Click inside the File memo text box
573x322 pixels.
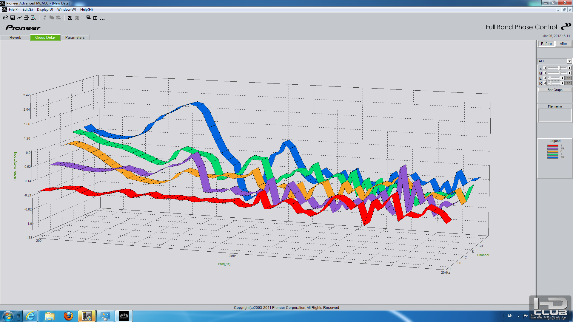click(x=555, y=115)
